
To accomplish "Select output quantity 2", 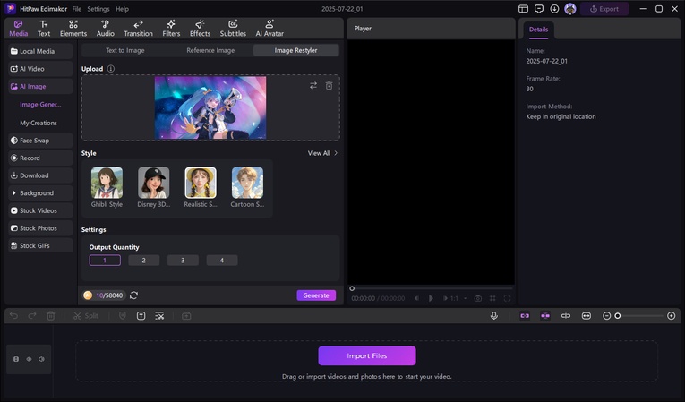I will (x=144, y=261).
